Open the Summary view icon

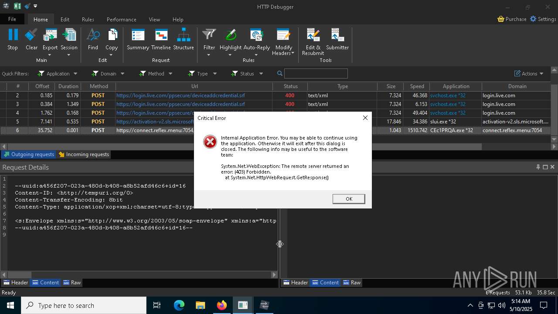[x=138, y=35]
